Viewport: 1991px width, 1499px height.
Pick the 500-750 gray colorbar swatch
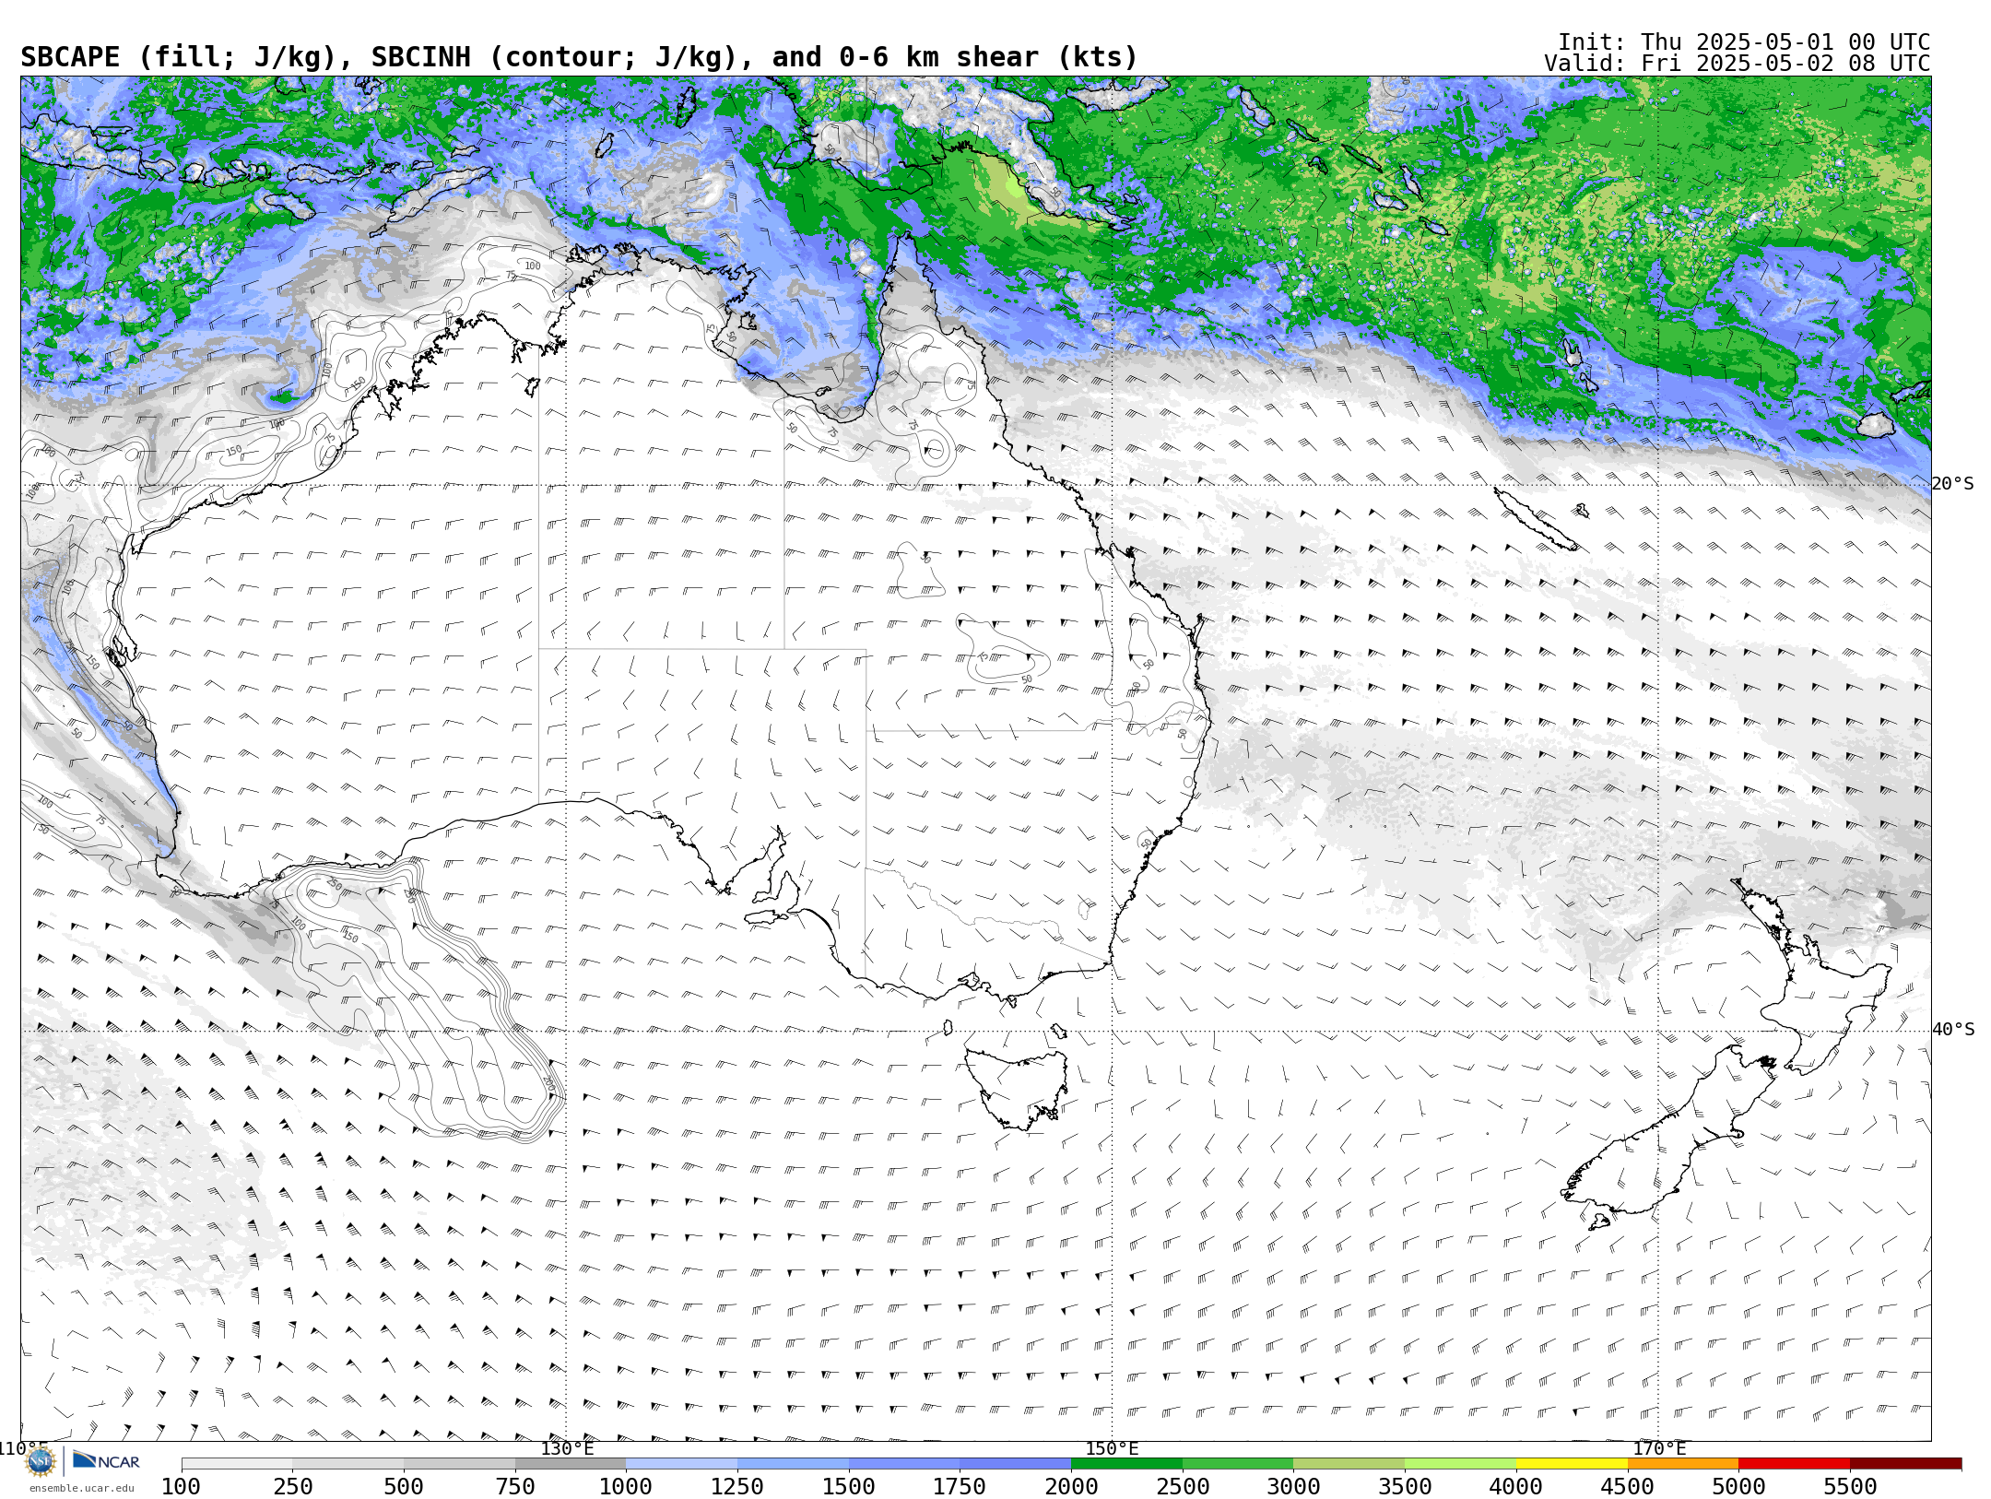459,1464
